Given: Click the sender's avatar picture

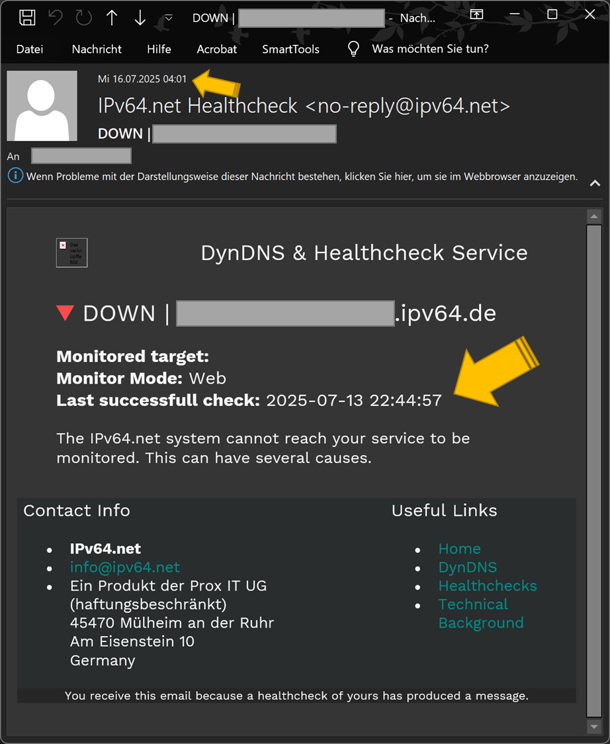Looking at the screenshot, I should coord(42,106).
